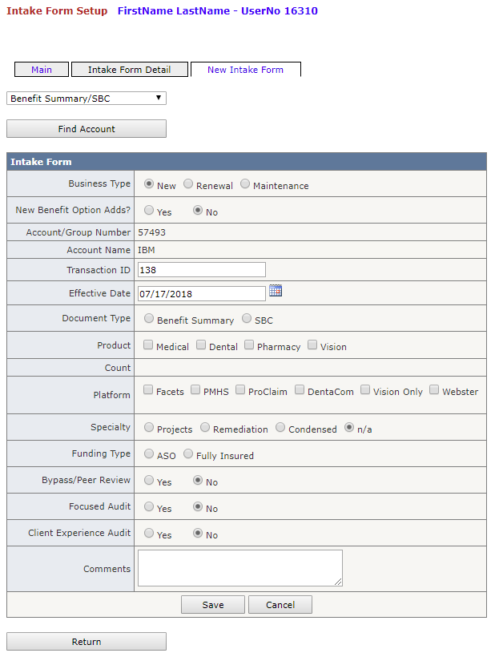Screen dimensions: 499x665
Task: Expand the Benefit Summary/SBC dropdown
Action: (x=86, y=99)
